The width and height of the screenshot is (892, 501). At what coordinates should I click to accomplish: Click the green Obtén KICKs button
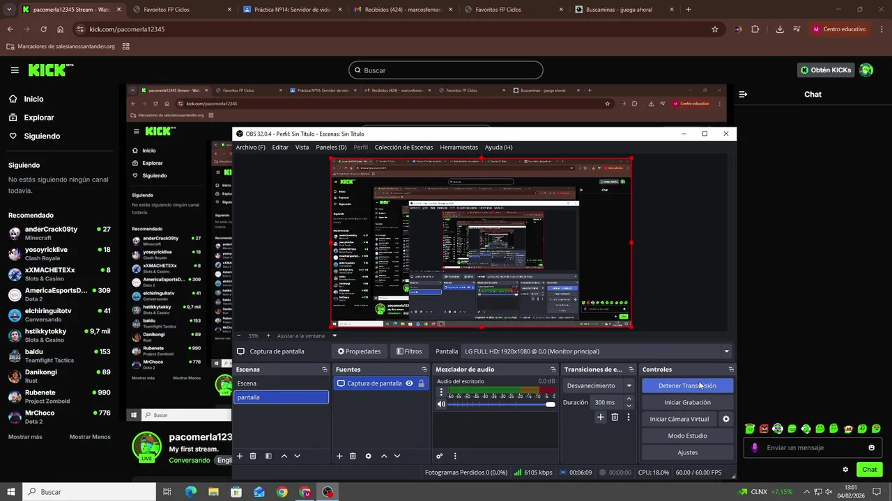pyautogui.click(x=826, y=70)
